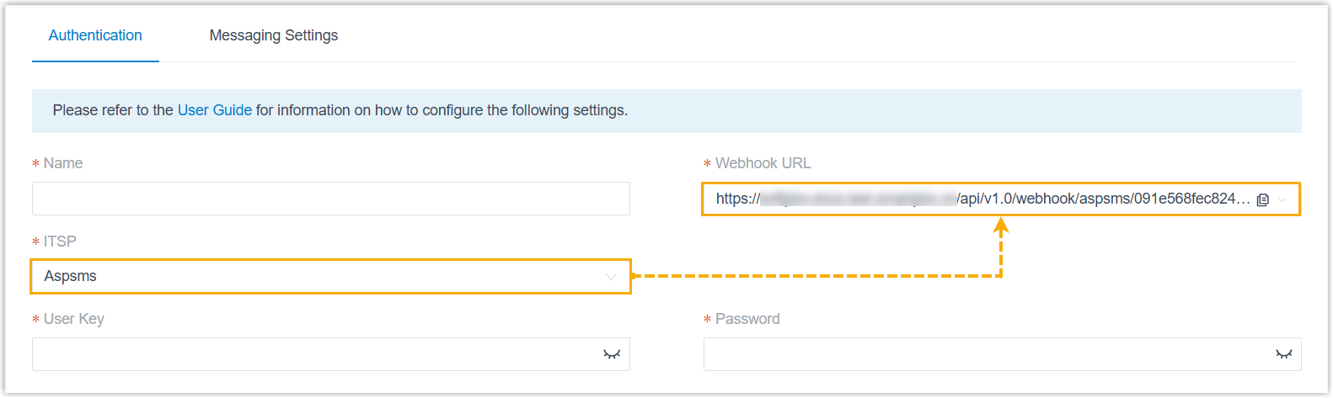The width and height of the screenshot is (1333, 398).
Task: Click the "Name" field label
Action: 63,163
